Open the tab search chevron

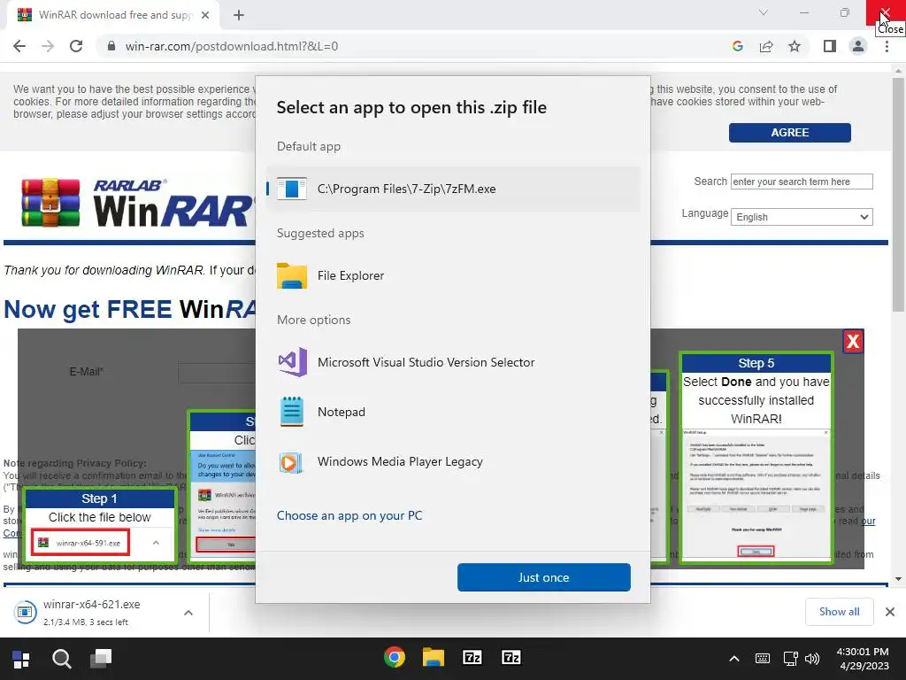pos(764,12)
